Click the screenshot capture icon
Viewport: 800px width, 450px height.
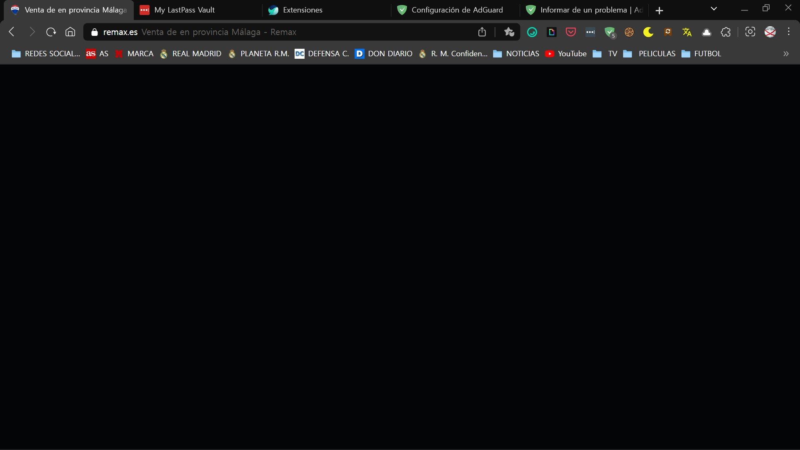coord(750,32)
